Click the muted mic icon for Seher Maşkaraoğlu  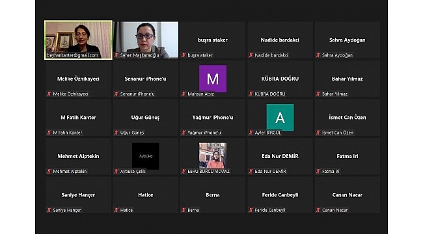(116, 55)
